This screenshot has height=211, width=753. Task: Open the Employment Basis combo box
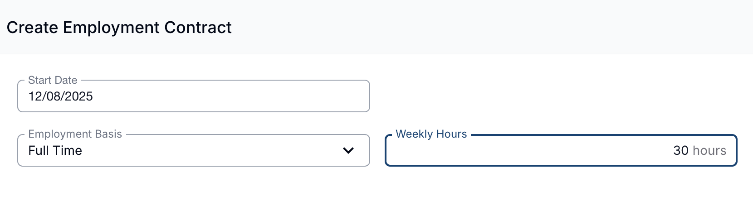[193, 150]
